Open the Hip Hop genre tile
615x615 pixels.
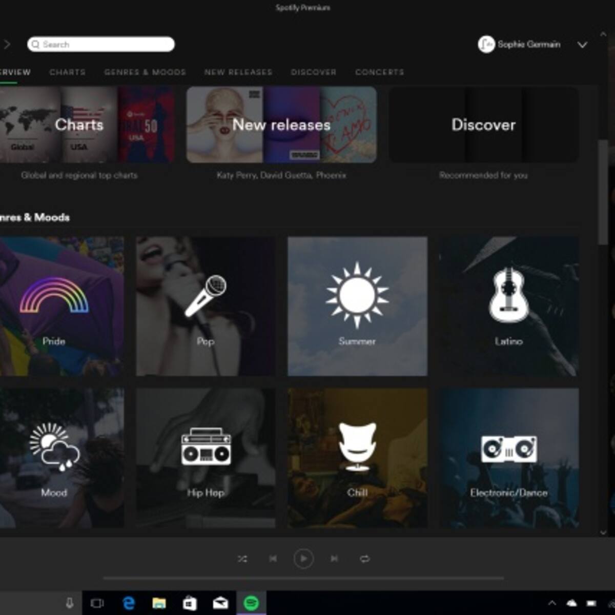point(206,458)
